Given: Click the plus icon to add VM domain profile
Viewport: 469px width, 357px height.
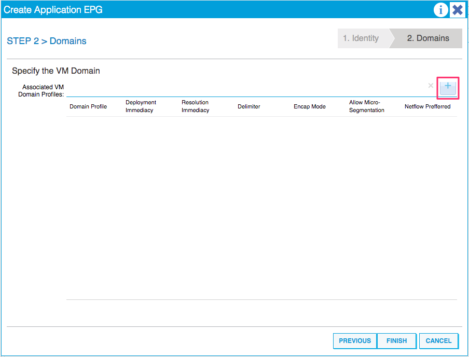Looking at the screenshot, I should [448, 87].
